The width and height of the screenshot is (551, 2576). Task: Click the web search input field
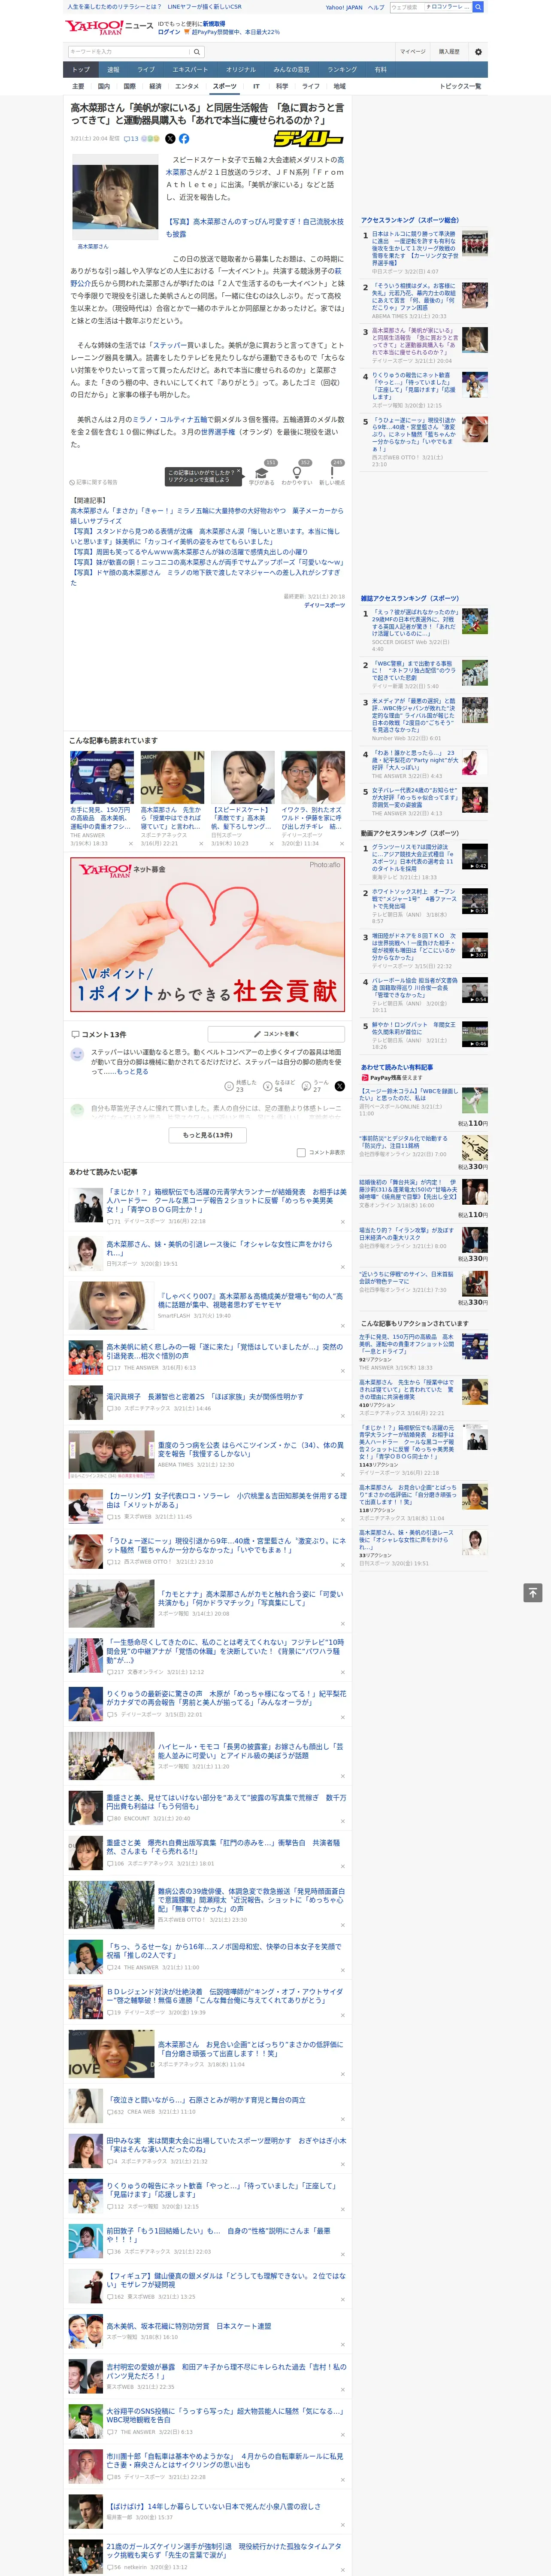coord(406,7)
